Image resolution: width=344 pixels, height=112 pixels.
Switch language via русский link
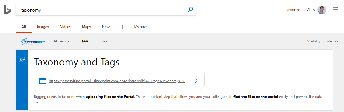tap(294, 10)
